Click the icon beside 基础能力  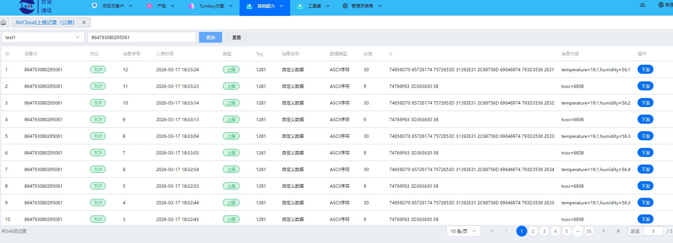coord(249,6)
